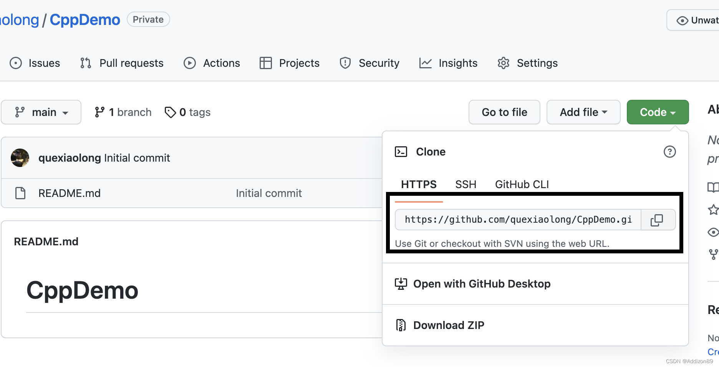Viewport: 719px width, 367px height.
Task: Click the Security shield icon
Action: 345,63
